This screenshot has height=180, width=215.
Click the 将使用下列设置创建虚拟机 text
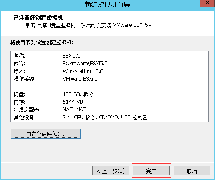pos(41,42)
